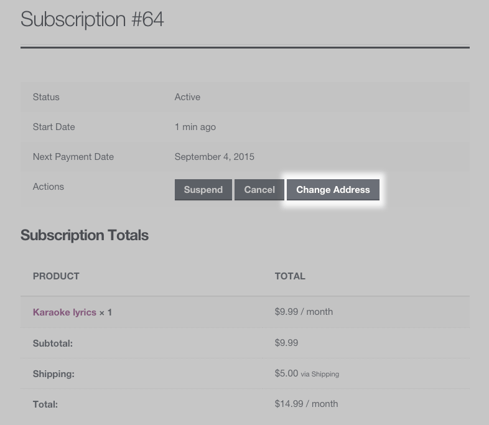
Task: Click the Subtotal: label
Action: click(53, 343)
